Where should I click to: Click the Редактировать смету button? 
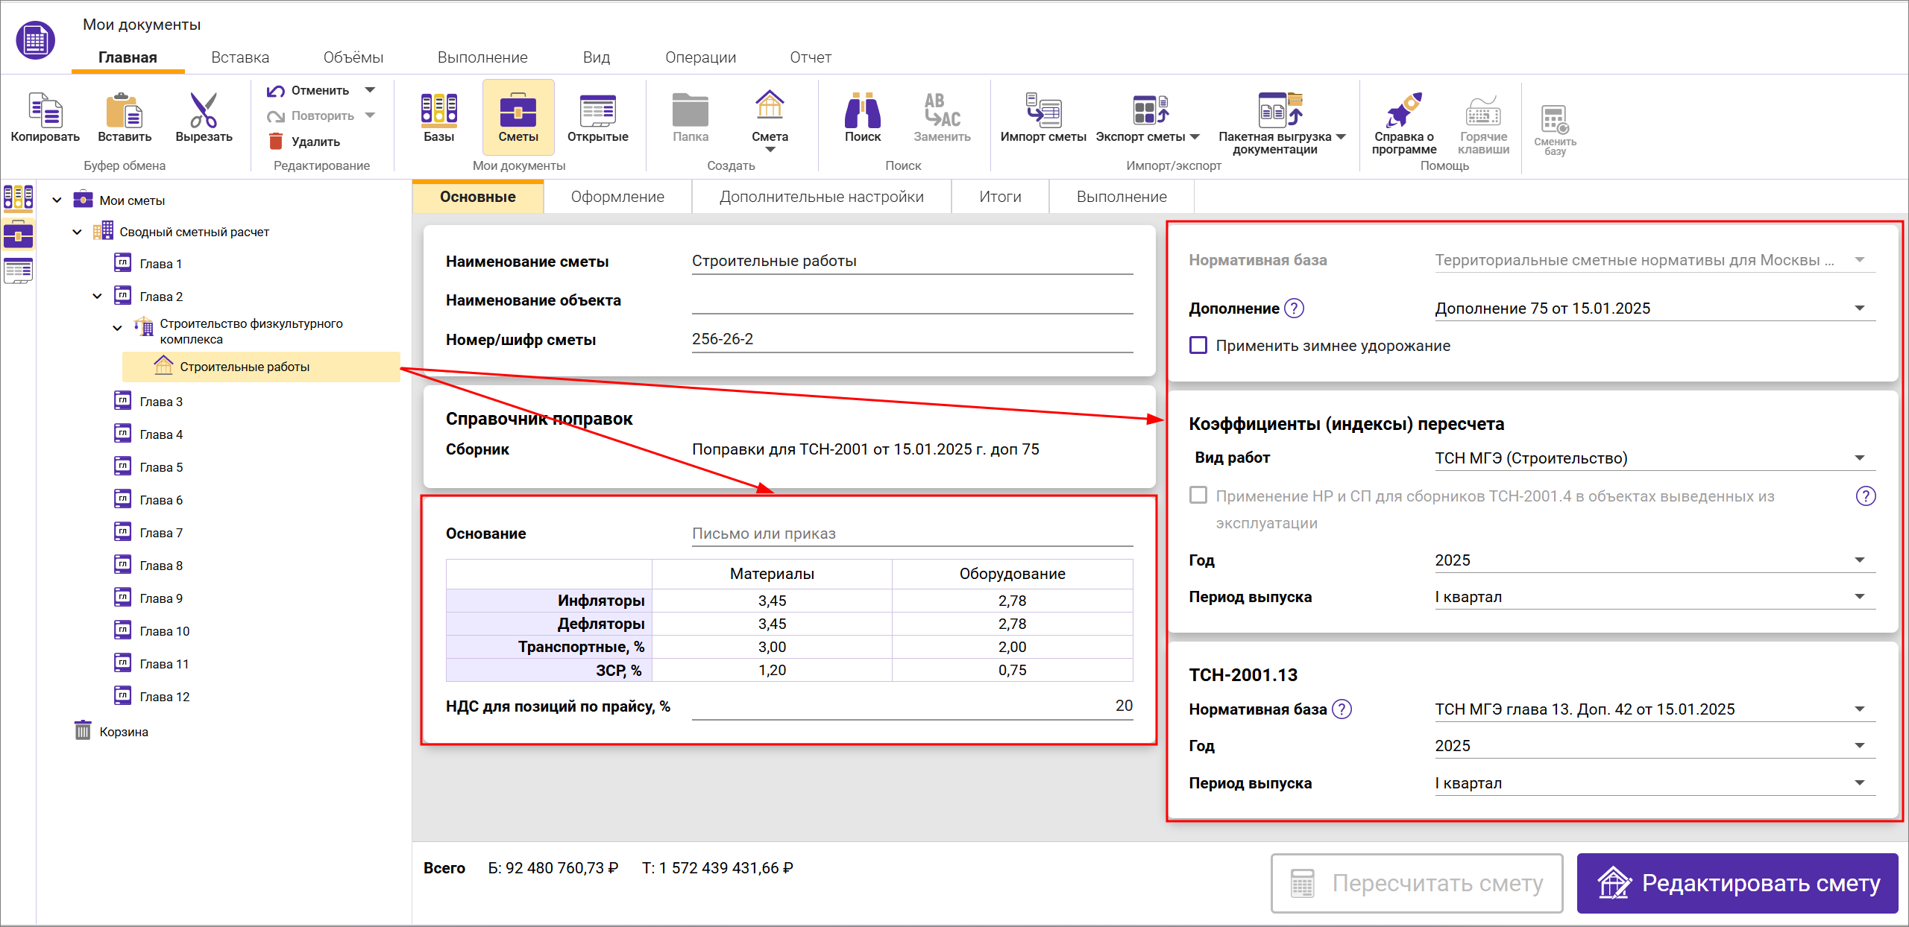pos(1737,883)
